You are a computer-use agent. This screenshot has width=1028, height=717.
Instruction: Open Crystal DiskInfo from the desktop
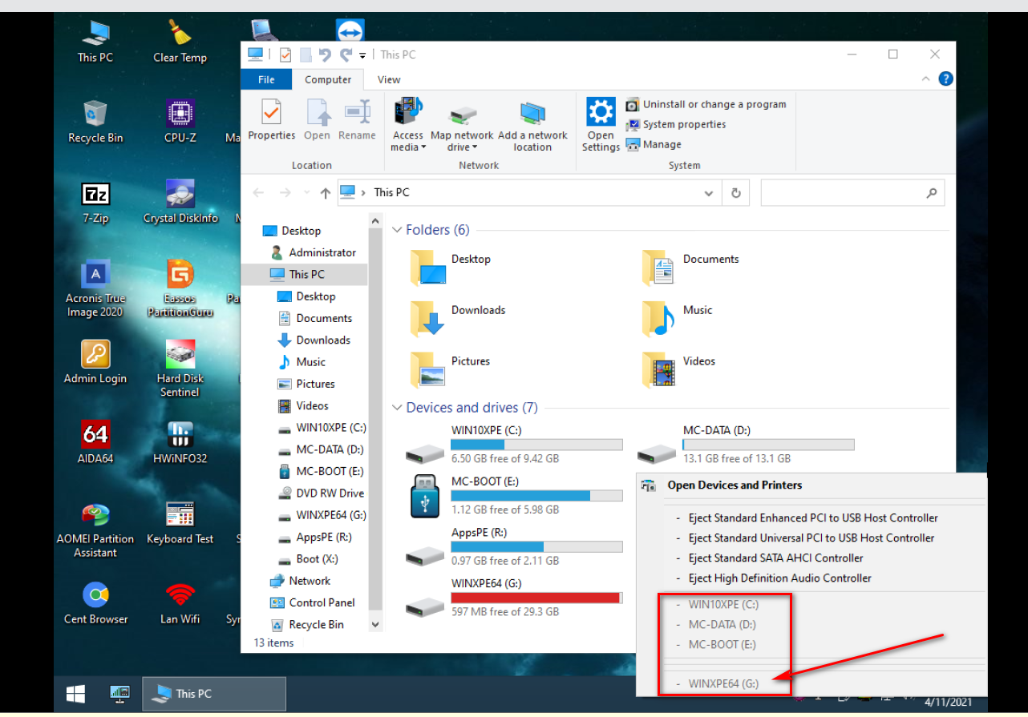180,203
